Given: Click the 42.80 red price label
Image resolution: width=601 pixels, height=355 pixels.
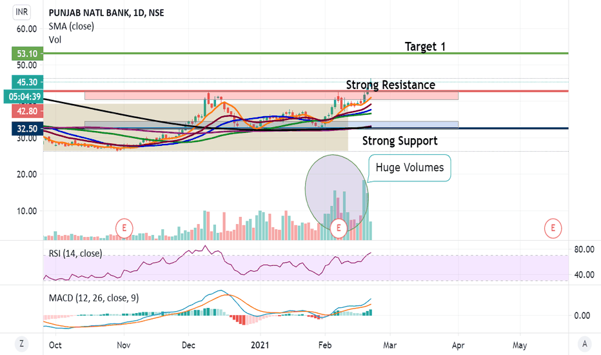Looking at the screenshot, I should [27, 111].
